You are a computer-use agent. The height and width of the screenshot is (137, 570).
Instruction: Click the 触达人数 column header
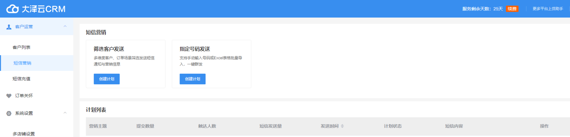tap(207, 126)
